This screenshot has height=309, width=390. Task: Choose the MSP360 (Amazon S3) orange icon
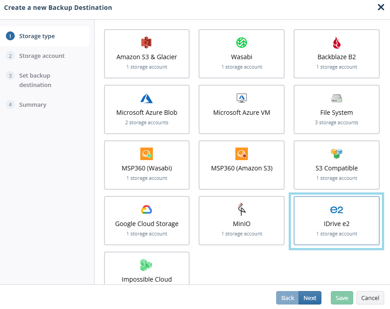click(242, 154)
